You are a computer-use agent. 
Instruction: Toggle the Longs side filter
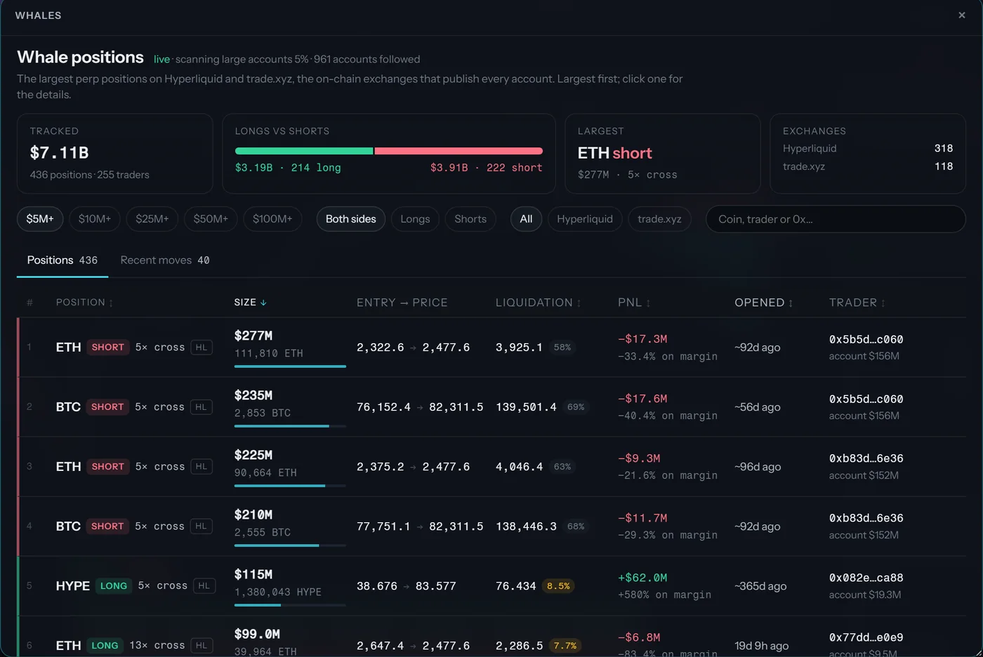pyautogui.click(x=415, y=219)
